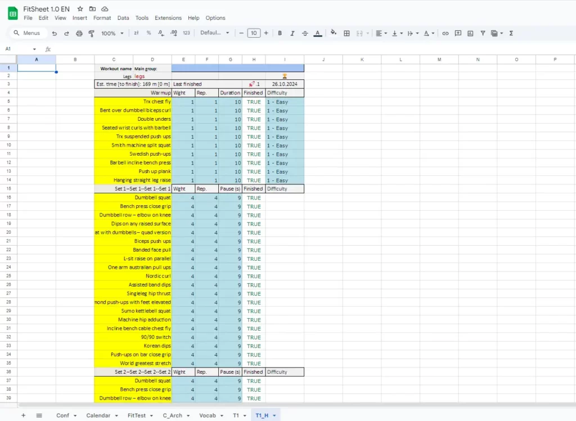Click the font size input field
Screen dimensions: 576x421
[254, 33]
